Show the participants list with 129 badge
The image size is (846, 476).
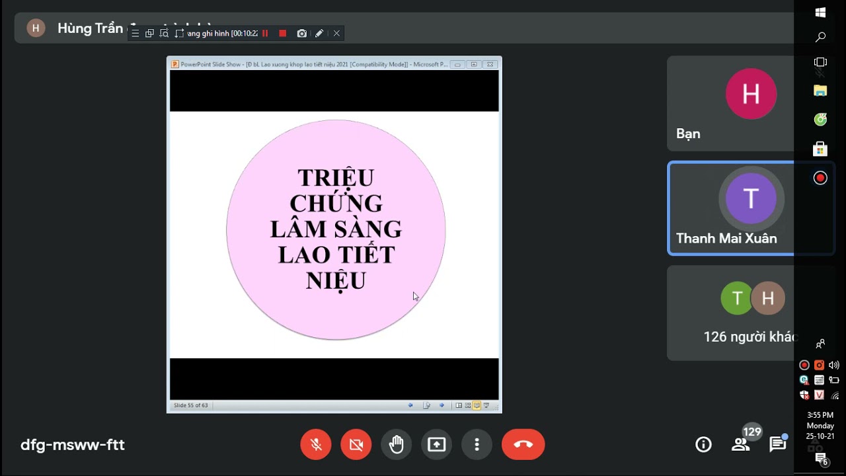[x=741, y=445]
